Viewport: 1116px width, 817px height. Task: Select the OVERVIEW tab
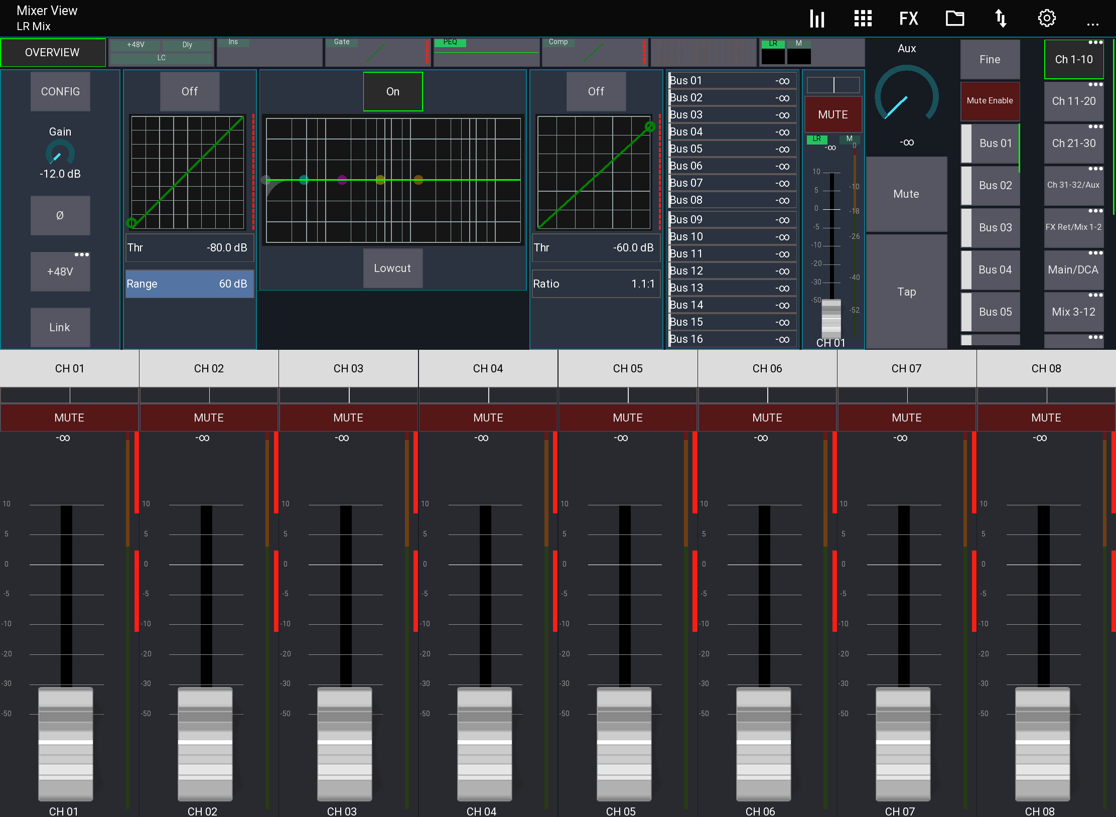point(53,52)
